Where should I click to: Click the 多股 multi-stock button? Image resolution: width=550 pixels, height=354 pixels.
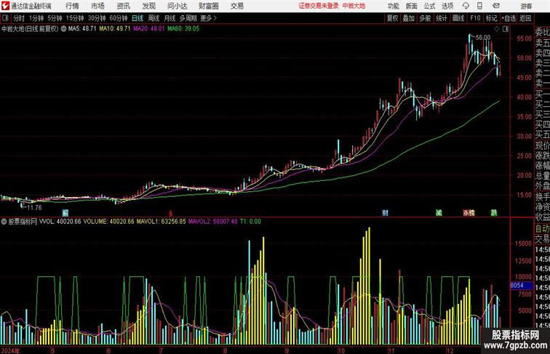tap(425, 18)
